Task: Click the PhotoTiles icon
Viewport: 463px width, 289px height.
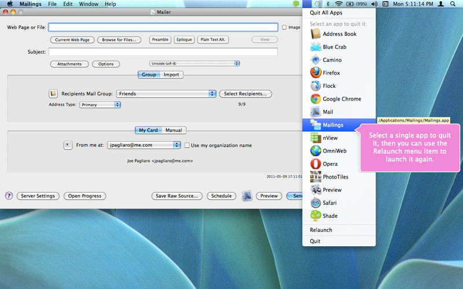Action: click(x=315, y=177)
